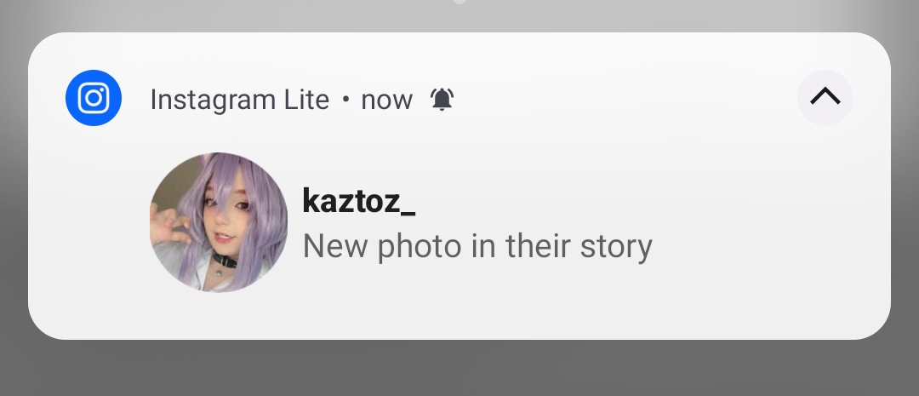Click the gray area left of the card
Image resolution: width=919 pixels, height=396 pixels.
[13, 187]
